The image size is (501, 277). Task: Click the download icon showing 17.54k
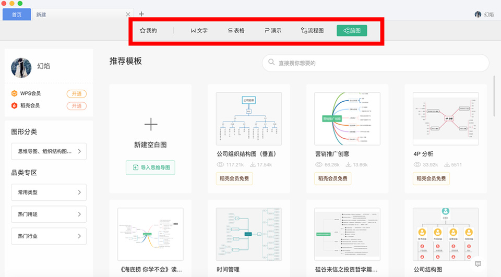[x=253, y=164]
